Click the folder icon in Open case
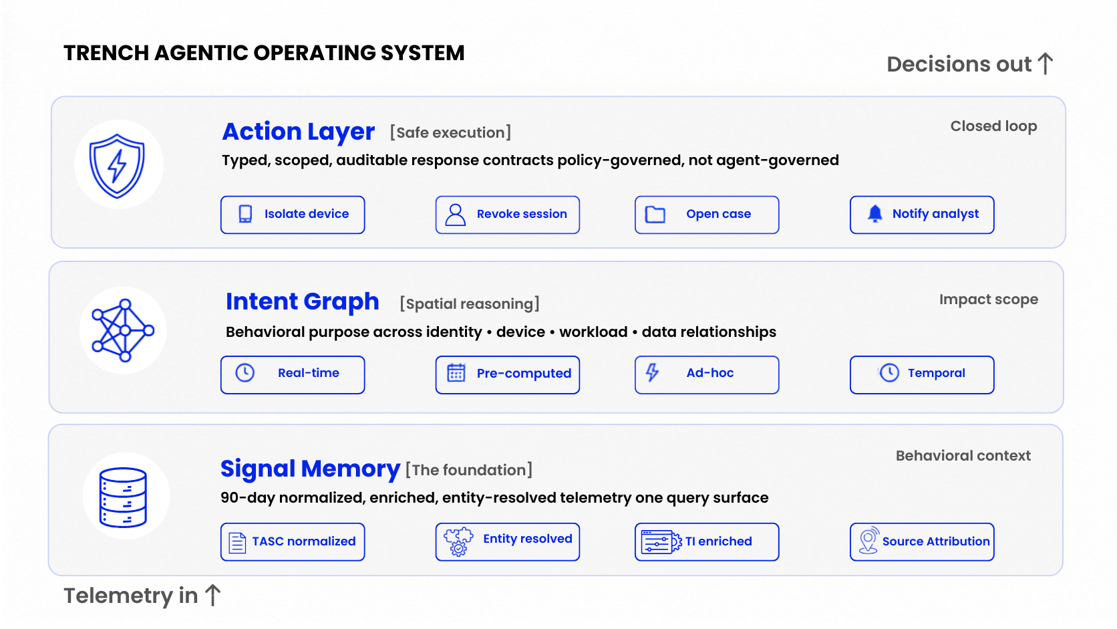The width and height of the screenshot is (1117, 629). (655, 215)
